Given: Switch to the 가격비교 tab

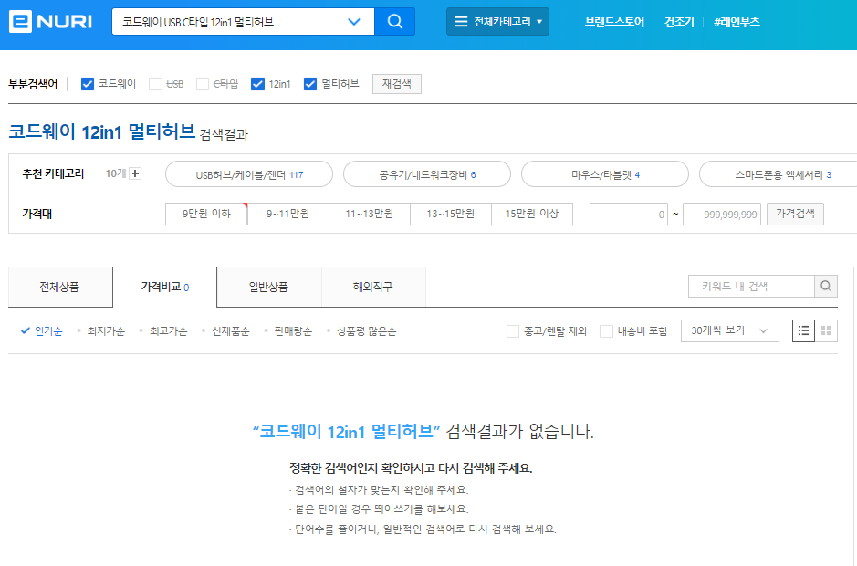Looking at the screenshot, I should coord(164,287).
